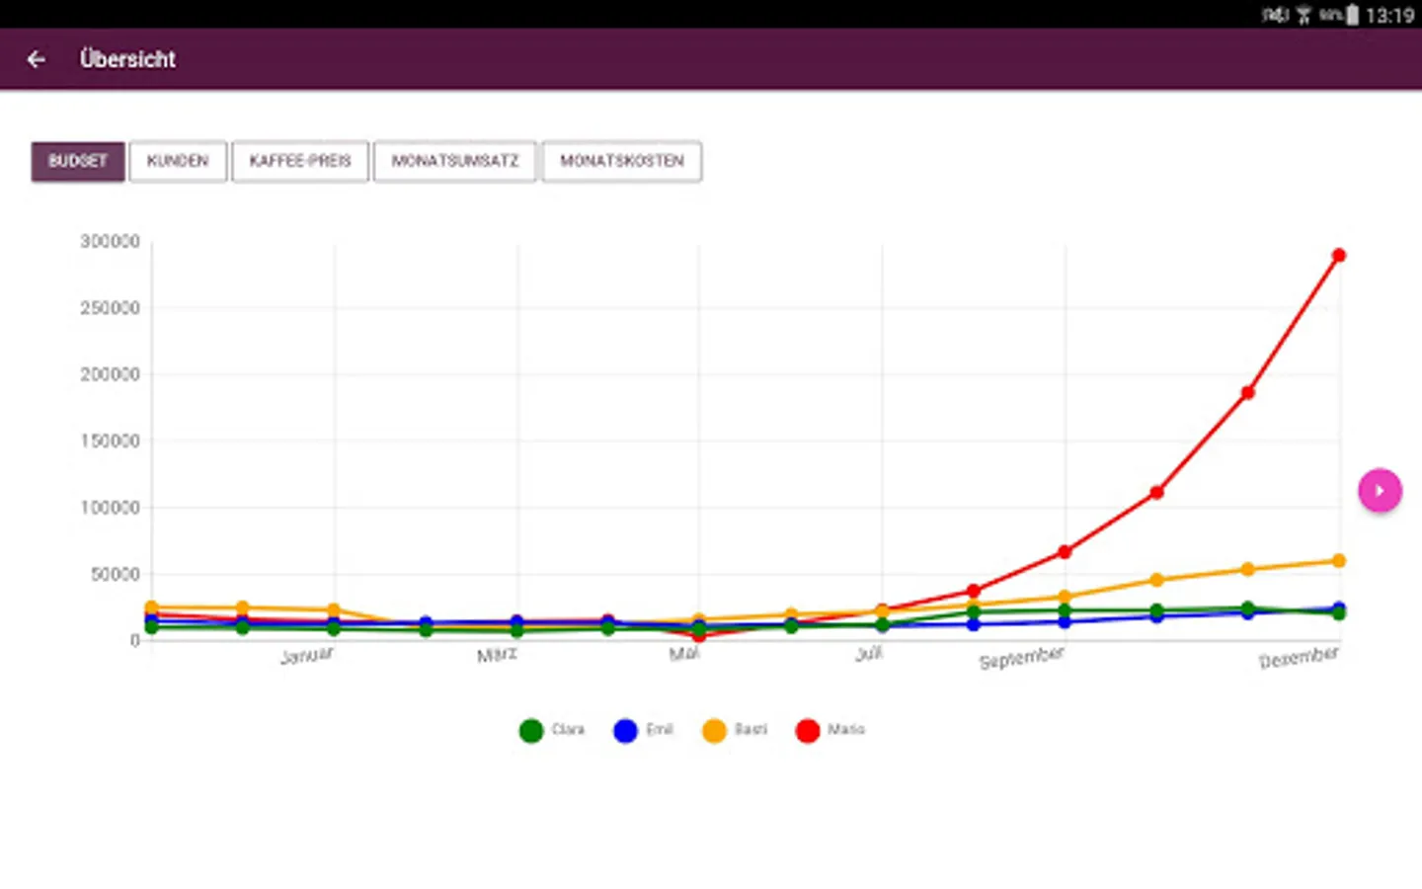The width and height of the screenshot is (1422, 889).
Task: Click the Wi-Fi status icon
Action: 1303,15
